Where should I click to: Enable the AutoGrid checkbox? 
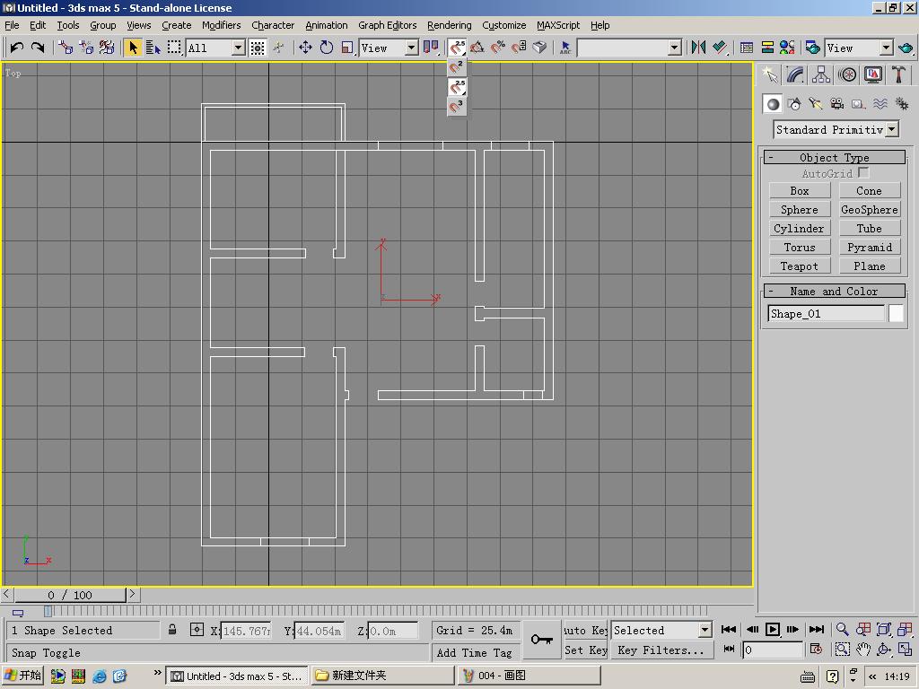click(862, 173)
